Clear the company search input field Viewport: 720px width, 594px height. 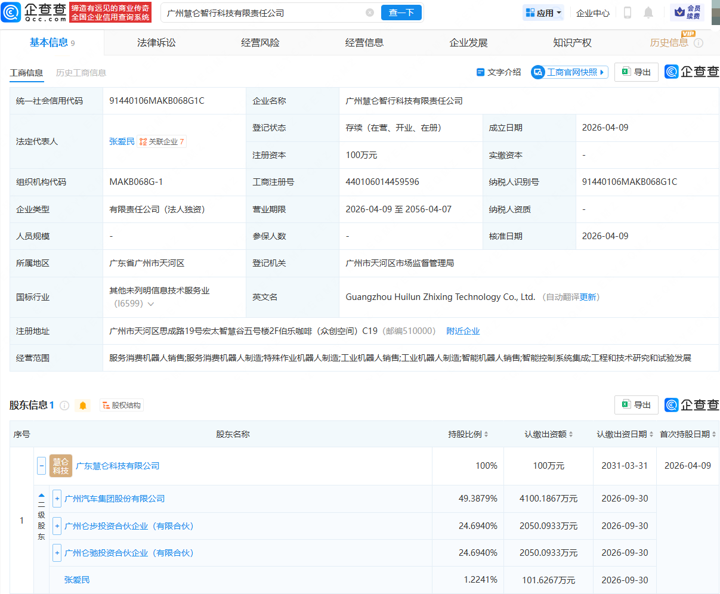coord(370,12)
